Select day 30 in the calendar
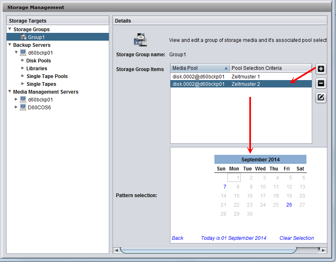336x262 pixels. click(250, 214)
